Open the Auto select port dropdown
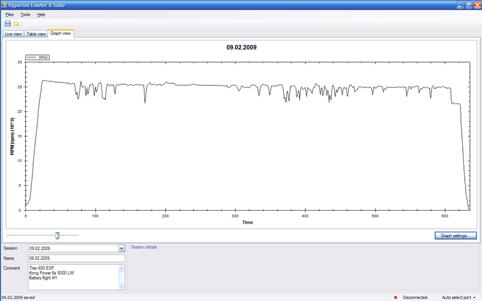Screen dimensions: 482x301 click(459, 297)
